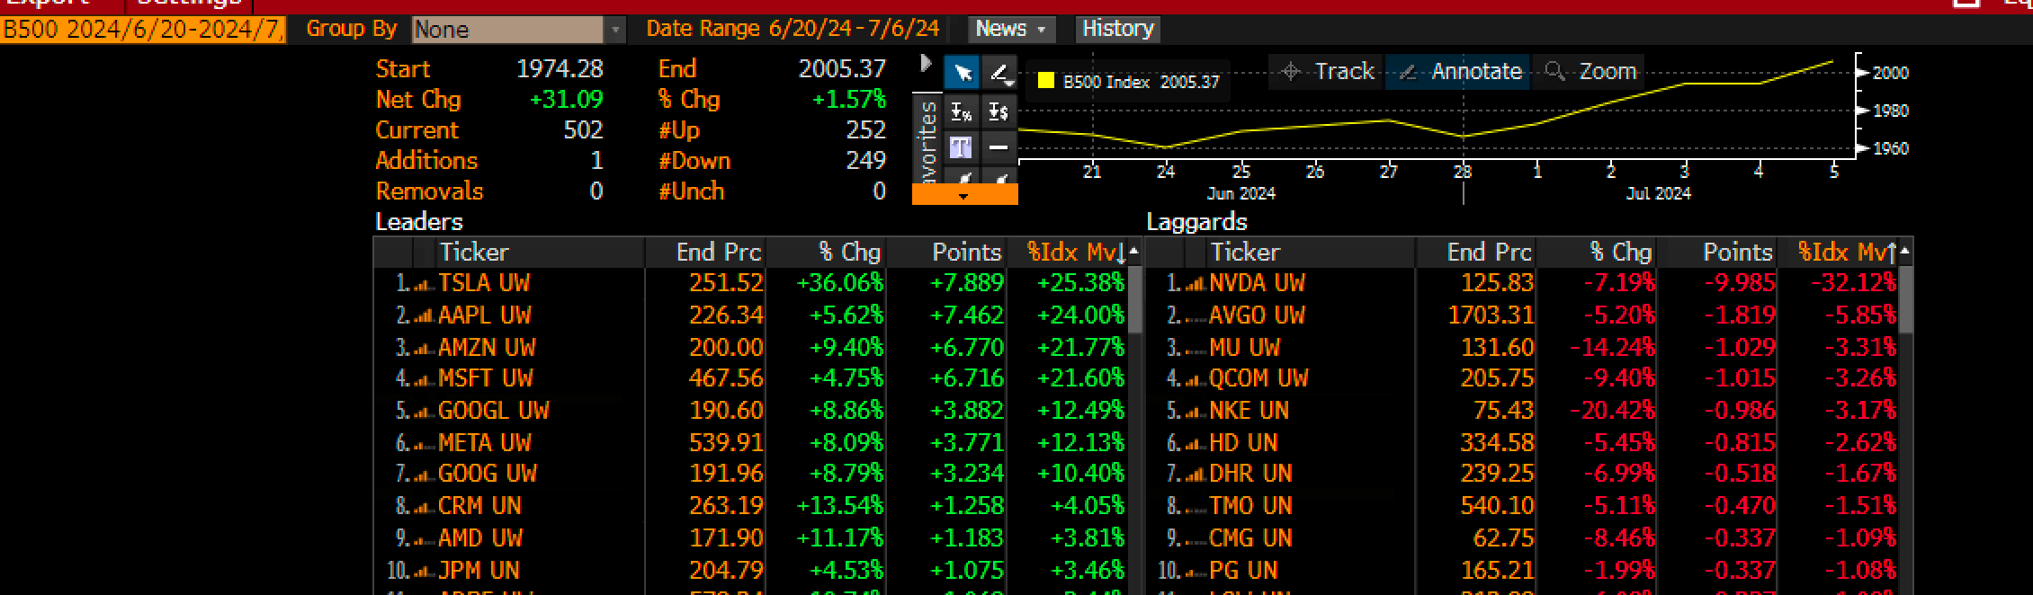
Task: Open the vertical Favorites tab
Action: (927, 138)
